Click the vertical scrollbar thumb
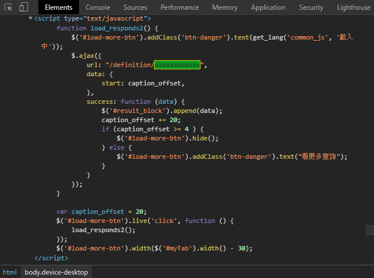Screen dimensions: 374x278 370,230
